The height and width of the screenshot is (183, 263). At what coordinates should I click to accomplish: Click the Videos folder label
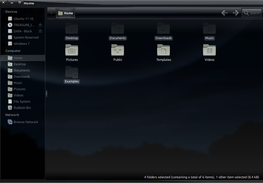209,60
